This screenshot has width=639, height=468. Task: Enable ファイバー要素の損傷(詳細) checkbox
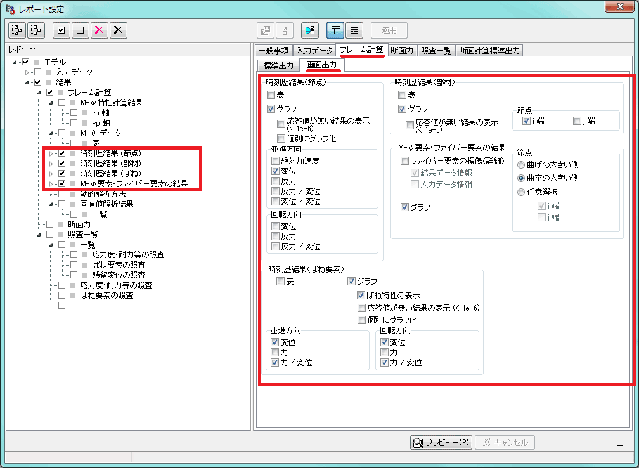(x=404, y=160)
